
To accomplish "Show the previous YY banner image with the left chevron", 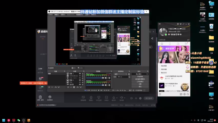I will click(x=159, y=57).
